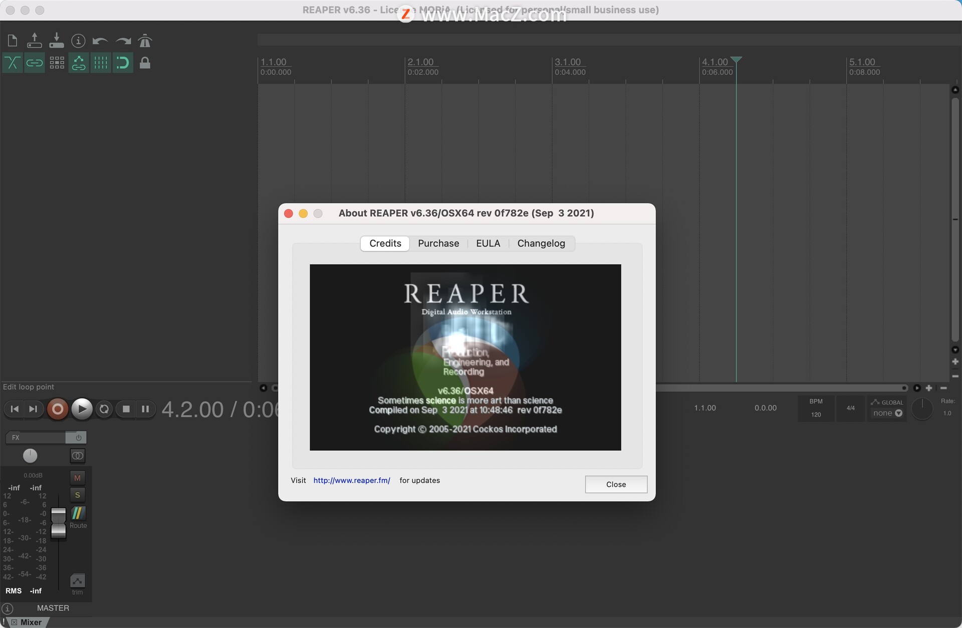The image size is (962, 628).
Task: Click timeline ruler at measure 3.1.00
Action: click(568, 62)
